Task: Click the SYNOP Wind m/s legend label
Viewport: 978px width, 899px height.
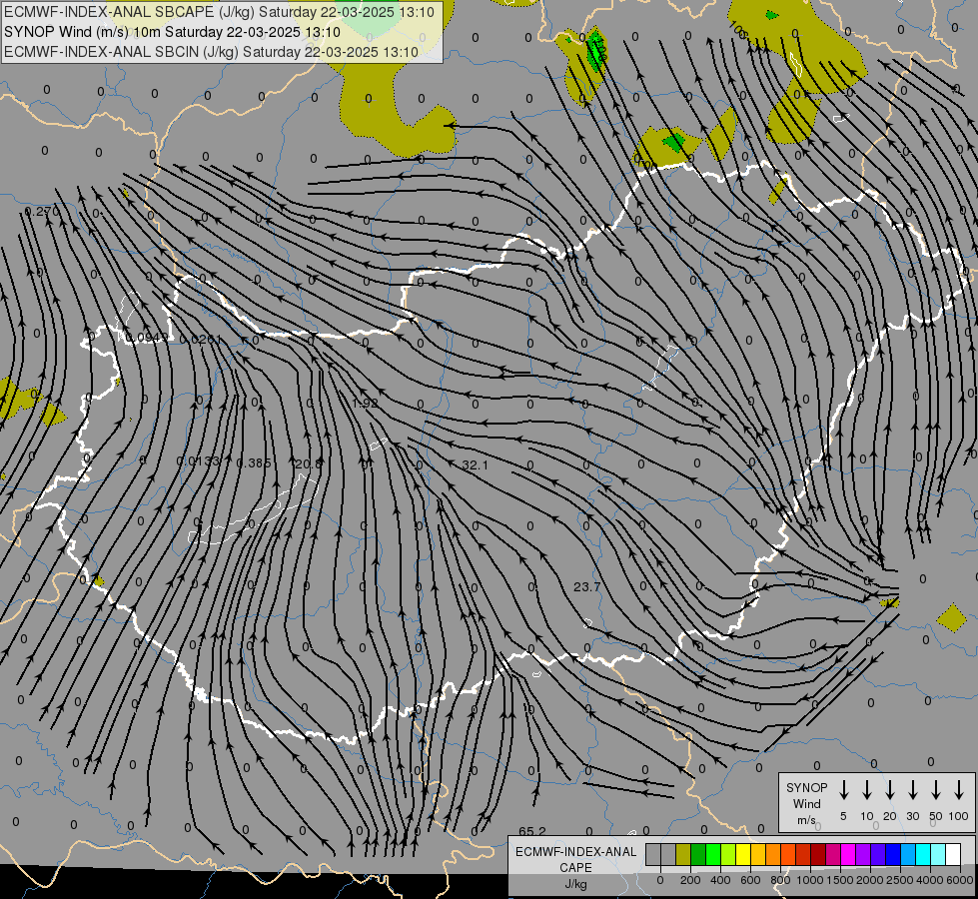Action: [x=806, y=803]
